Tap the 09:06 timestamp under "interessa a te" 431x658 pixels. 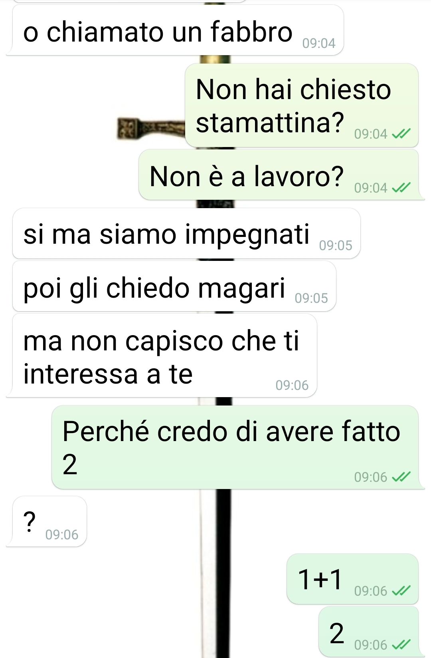[x=292, y=385]
